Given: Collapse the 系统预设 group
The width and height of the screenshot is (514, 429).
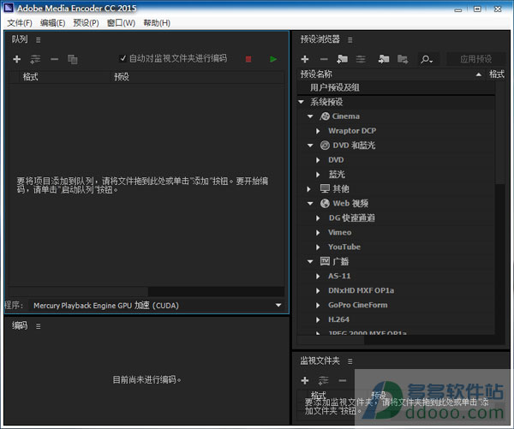Looking at the screenshot, I should pyautogui.click(x=302, y=102).
